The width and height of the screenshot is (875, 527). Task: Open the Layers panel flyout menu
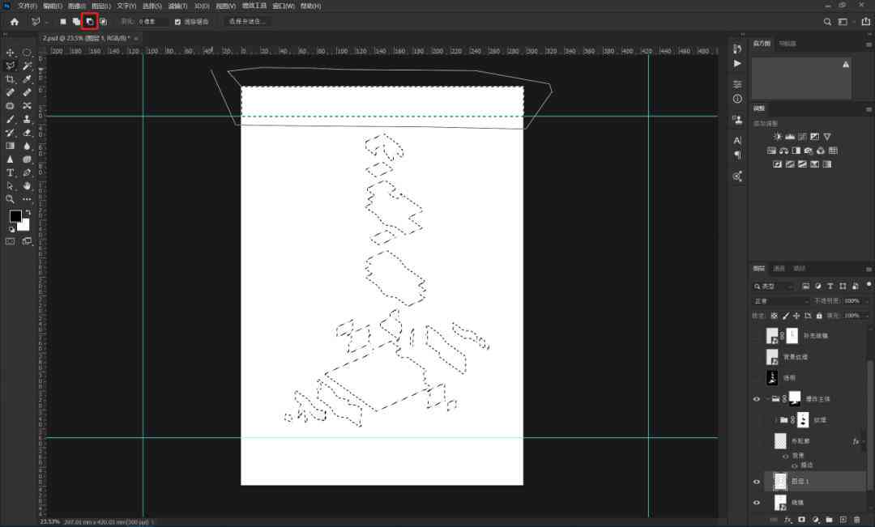point(869,269)
